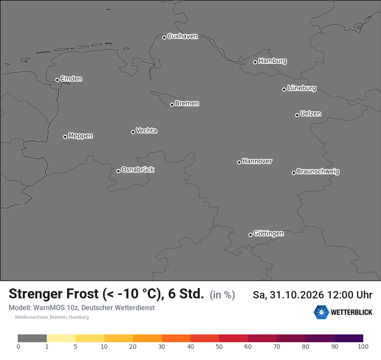Image resolution: width=381 pixels, height=360 pixels.
Task: Click the 'Niedersachsen, Bremen, Hamburg' region caption
Action: pyautogui.click(x=52, y=317)
